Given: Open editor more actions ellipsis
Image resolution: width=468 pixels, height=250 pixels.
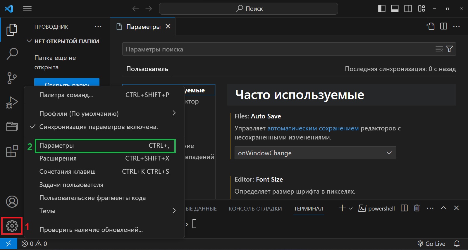Looking at the screenshot, I should (456, 26).
